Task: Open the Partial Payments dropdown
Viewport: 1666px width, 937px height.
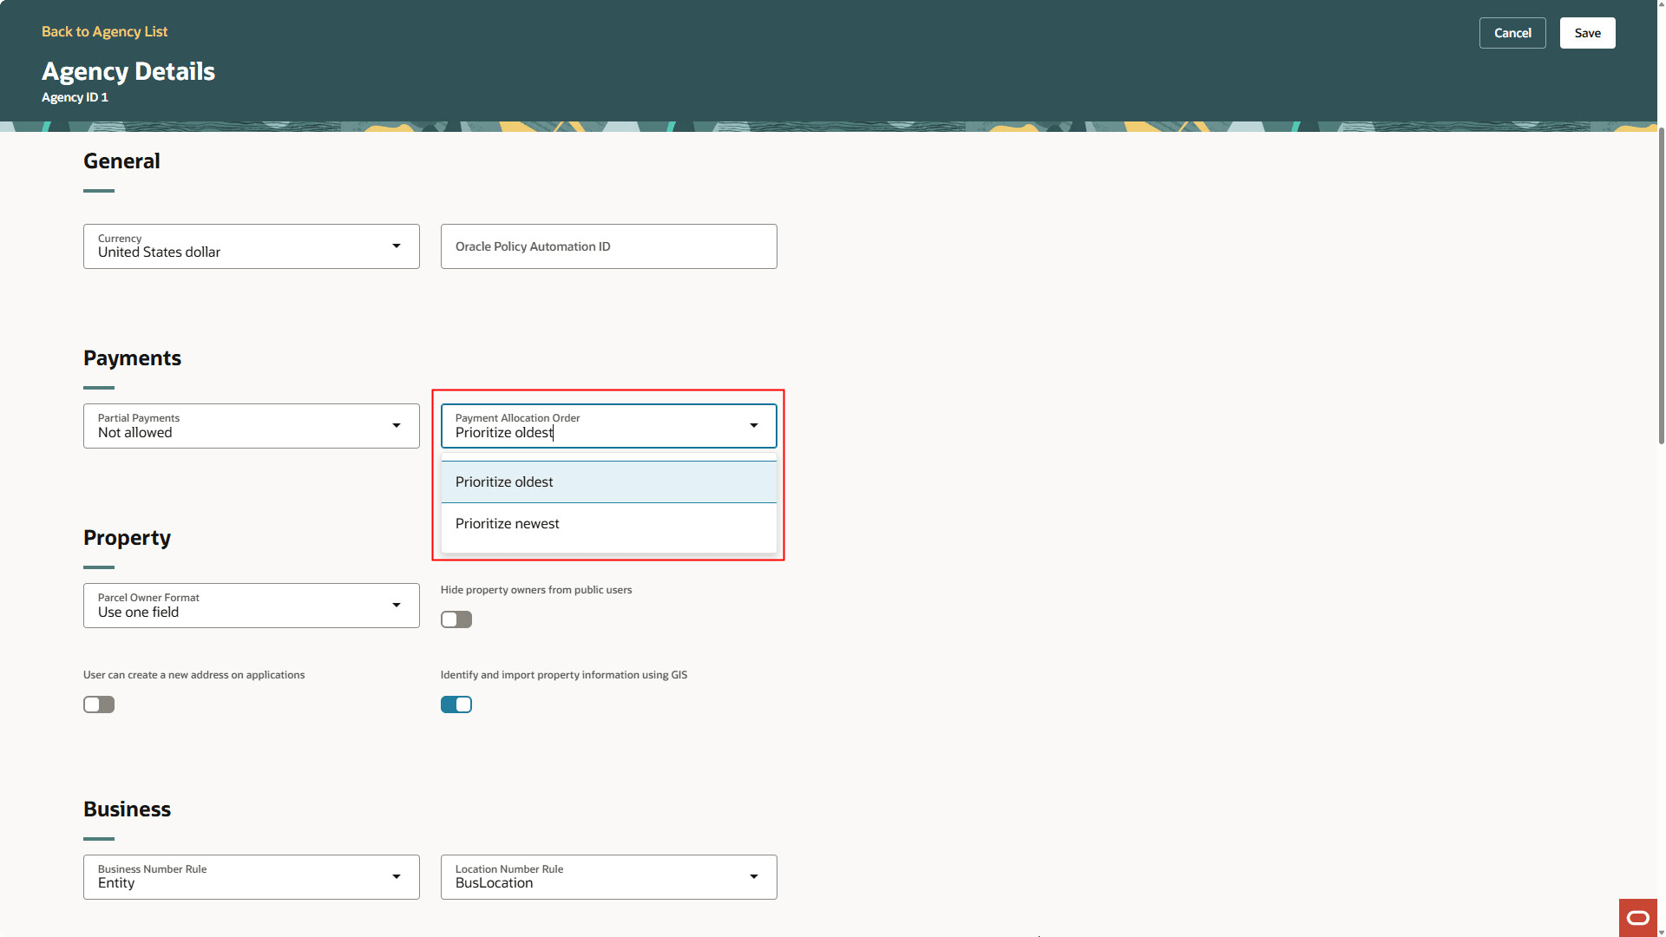Action: pos(251,425)
